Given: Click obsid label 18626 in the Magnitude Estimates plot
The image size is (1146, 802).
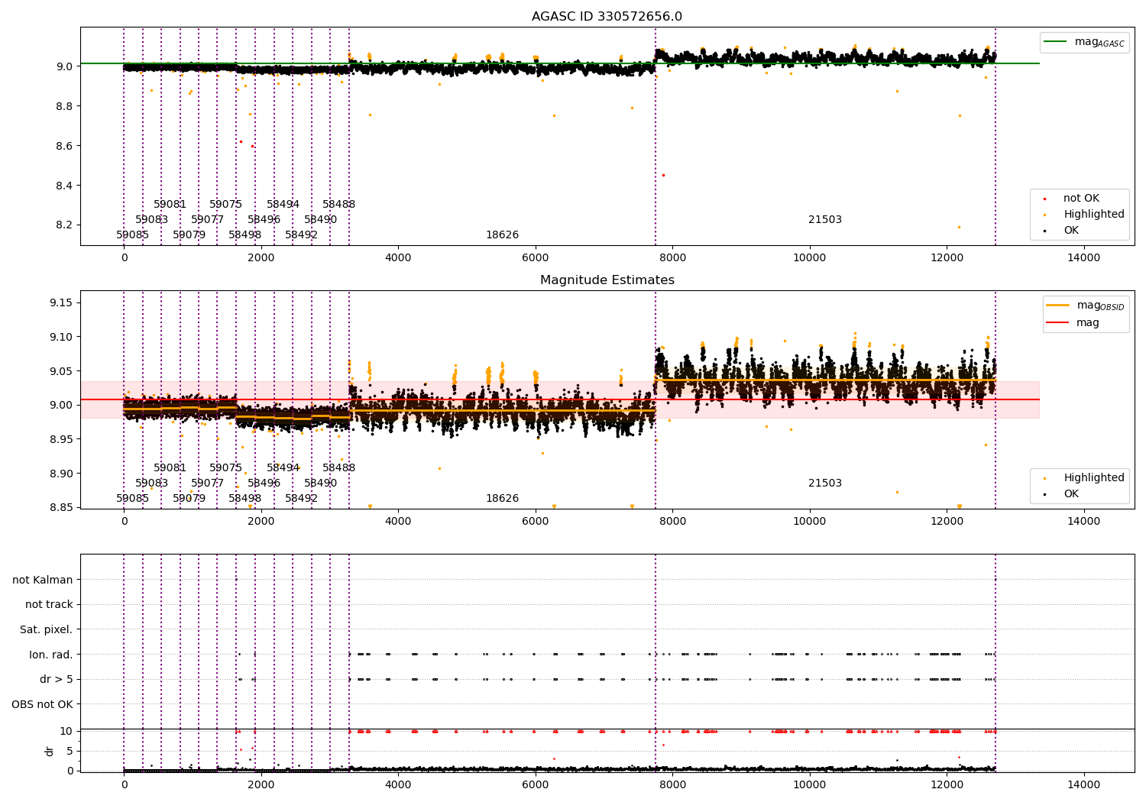Looking at the screenshot, I should point(503,499).
